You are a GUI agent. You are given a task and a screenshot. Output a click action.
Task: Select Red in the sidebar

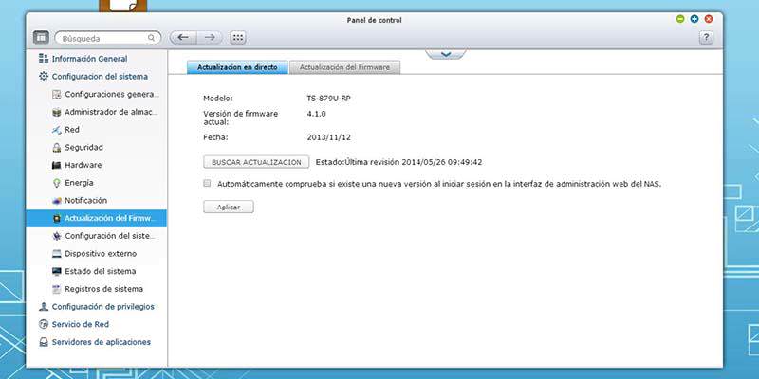(72, 130)
